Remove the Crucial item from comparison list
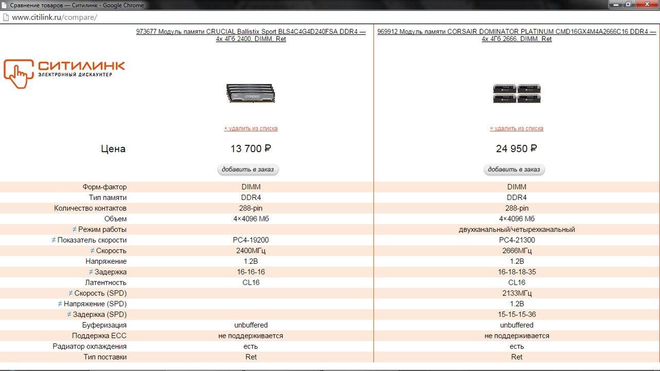 point(251,128)
